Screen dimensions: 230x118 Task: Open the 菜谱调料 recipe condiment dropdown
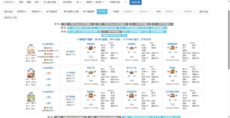(189, 11)
